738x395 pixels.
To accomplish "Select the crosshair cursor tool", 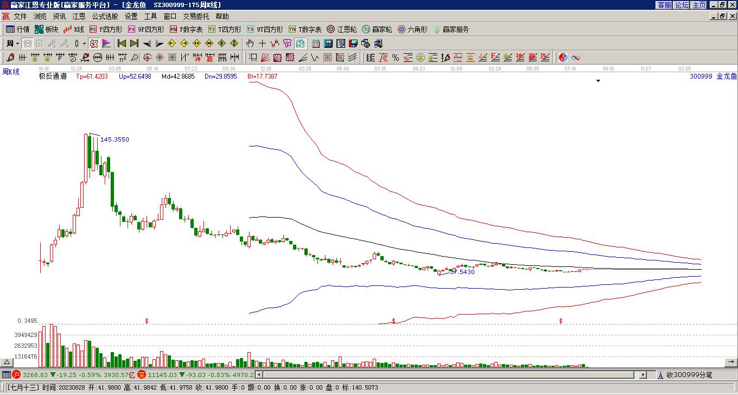I will 262,43.
